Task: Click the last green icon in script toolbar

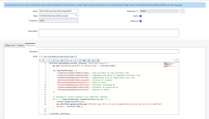Action: [x=98, y=60]
